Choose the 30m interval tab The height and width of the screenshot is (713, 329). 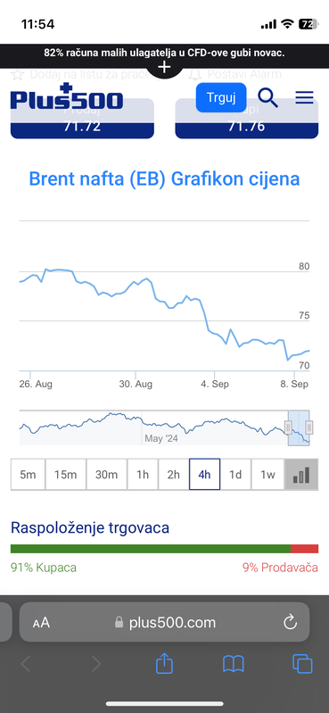point(107,474)
